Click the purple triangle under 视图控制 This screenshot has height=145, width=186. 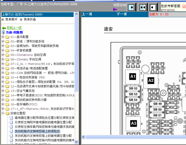[115, 9]
